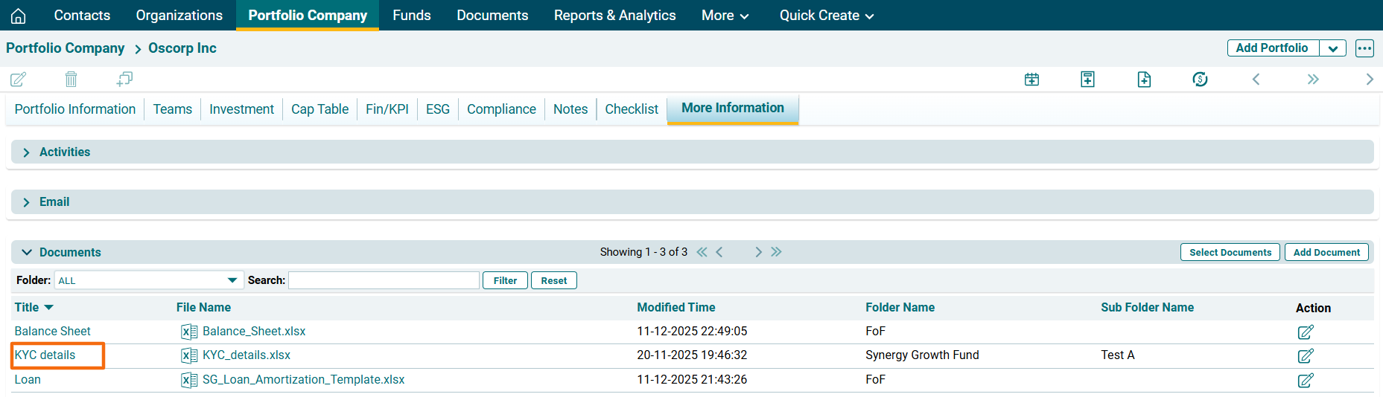The image size is (1383, 397).
Task: Edit the Balance Sheet document row
Action: (x=1305, y=332)
